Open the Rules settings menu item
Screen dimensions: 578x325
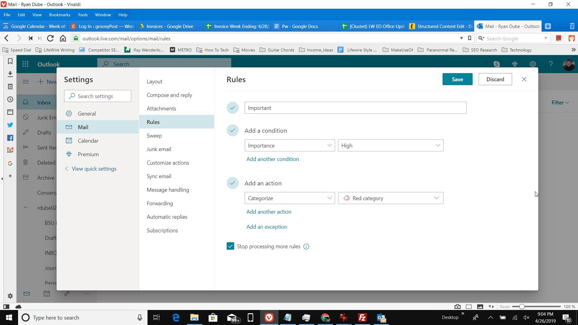point(153,122)
